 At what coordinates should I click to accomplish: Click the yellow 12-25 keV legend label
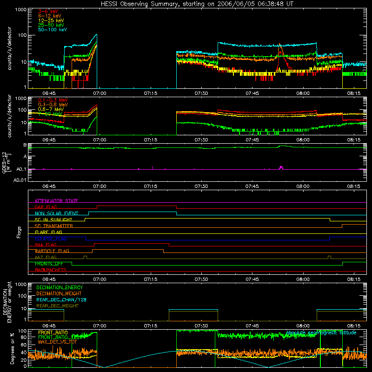tap(51, 20)
